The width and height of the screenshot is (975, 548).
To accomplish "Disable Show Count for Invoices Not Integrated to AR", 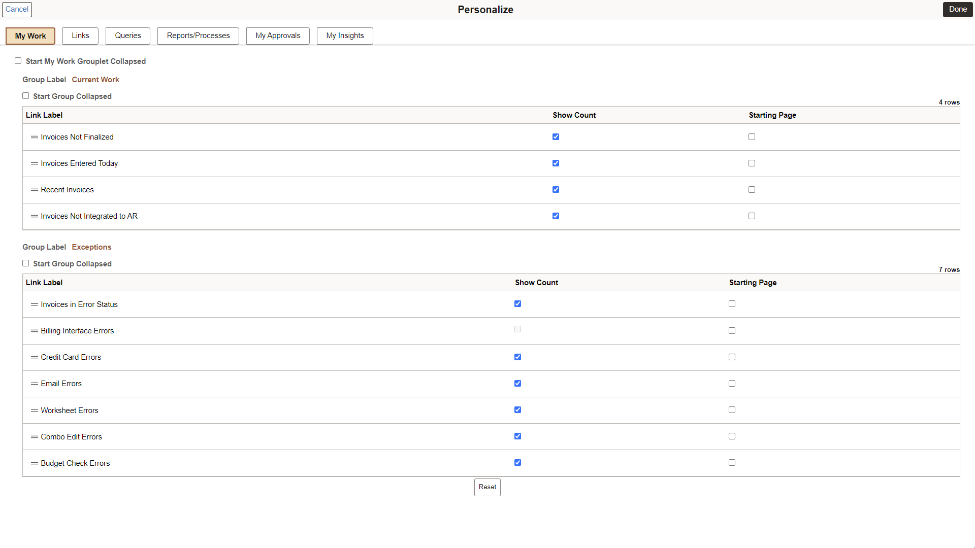I will click(555, 216).
